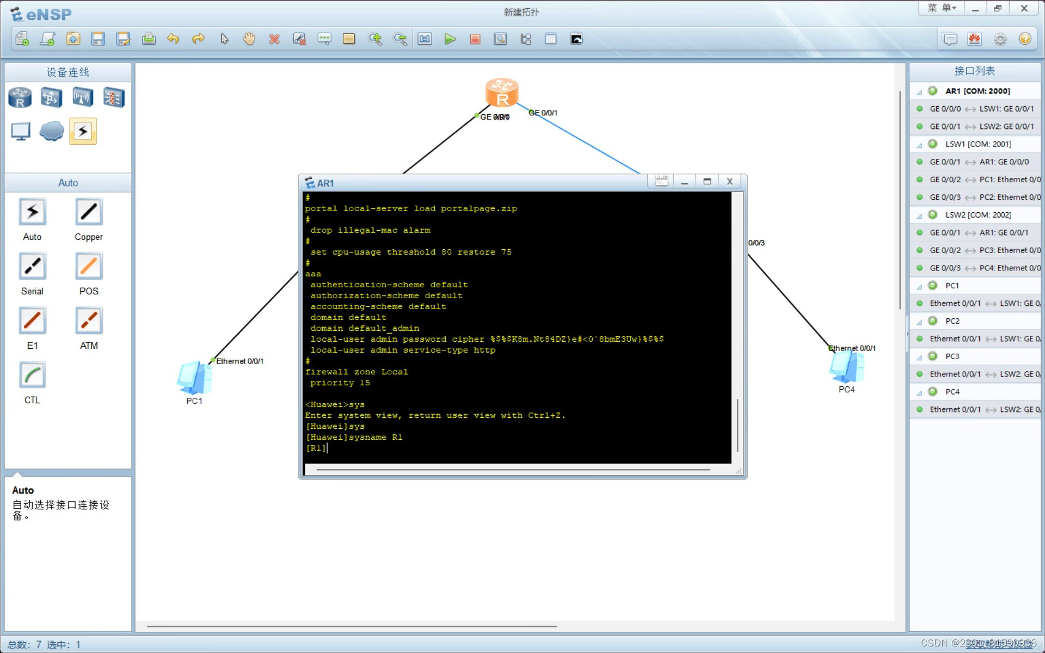The image size is (1045, 653).
Task: Open a saved topology file
Action: point(73,39)
